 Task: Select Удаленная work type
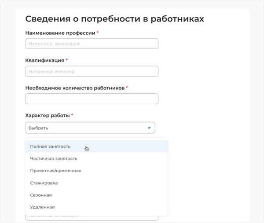(x=96, y=207)
